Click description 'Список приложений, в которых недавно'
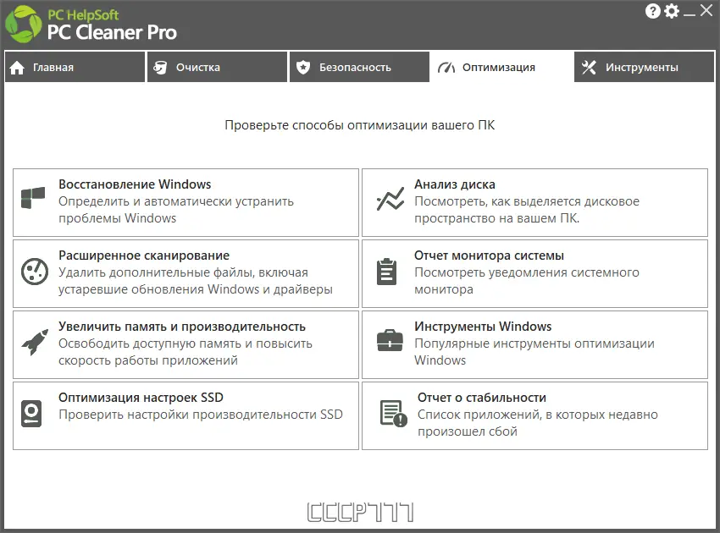The image size is (720, 533). (537, 415)
